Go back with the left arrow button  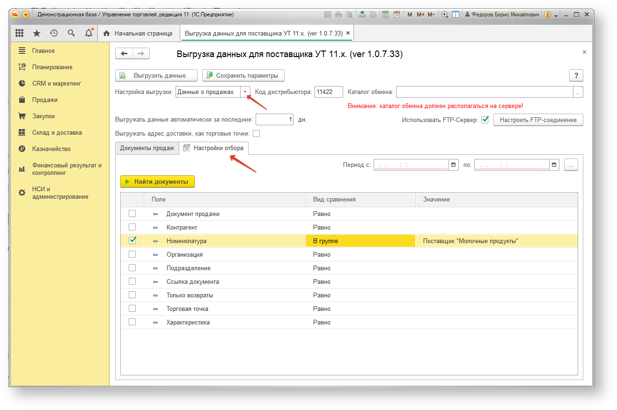[124, 53]
